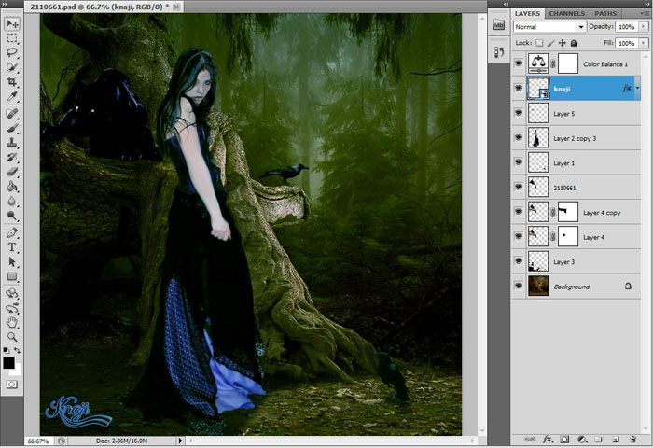Expand the knaji layer effects arrow

click(638, 89)
